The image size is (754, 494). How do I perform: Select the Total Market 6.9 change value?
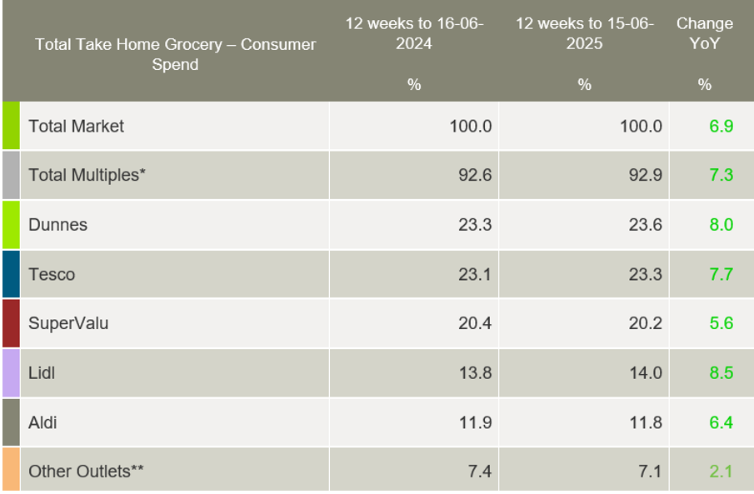[721, 126]
